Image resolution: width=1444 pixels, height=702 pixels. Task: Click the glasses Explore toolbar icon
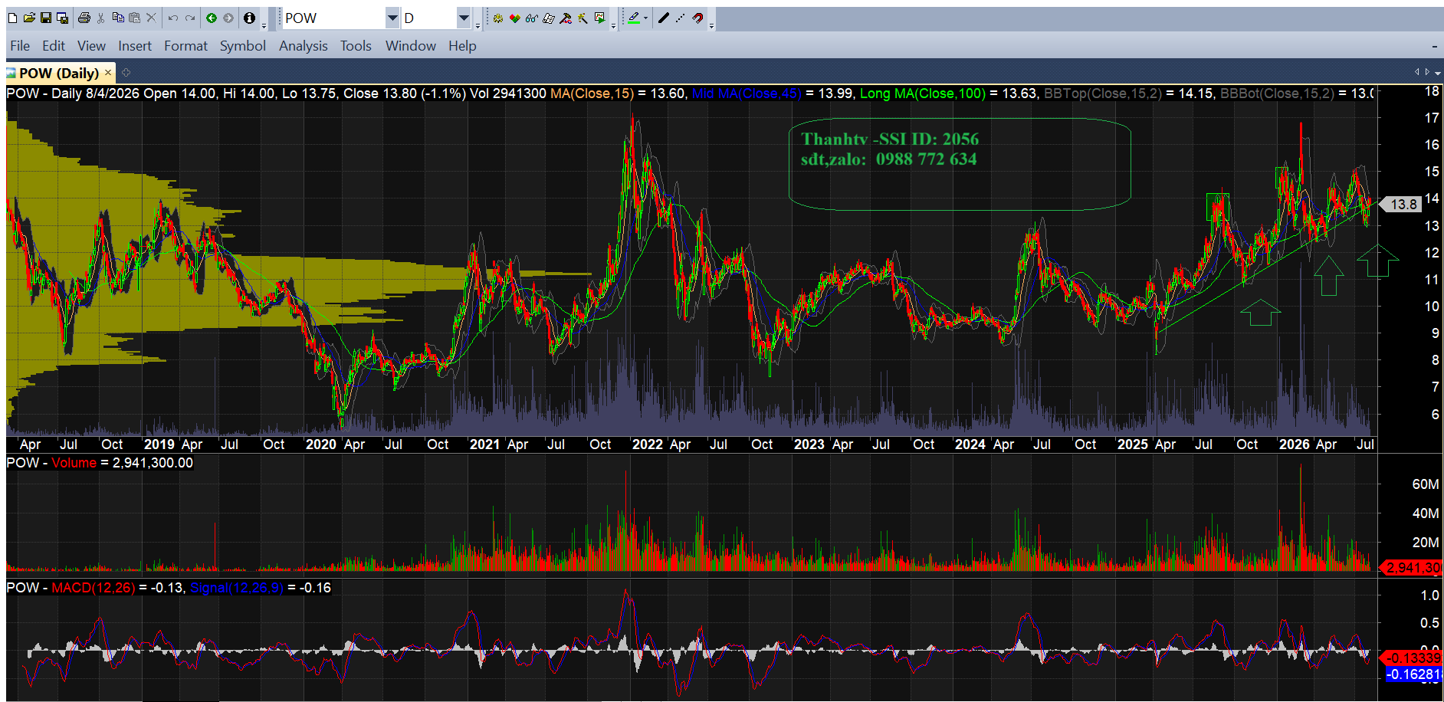[532, 18]
